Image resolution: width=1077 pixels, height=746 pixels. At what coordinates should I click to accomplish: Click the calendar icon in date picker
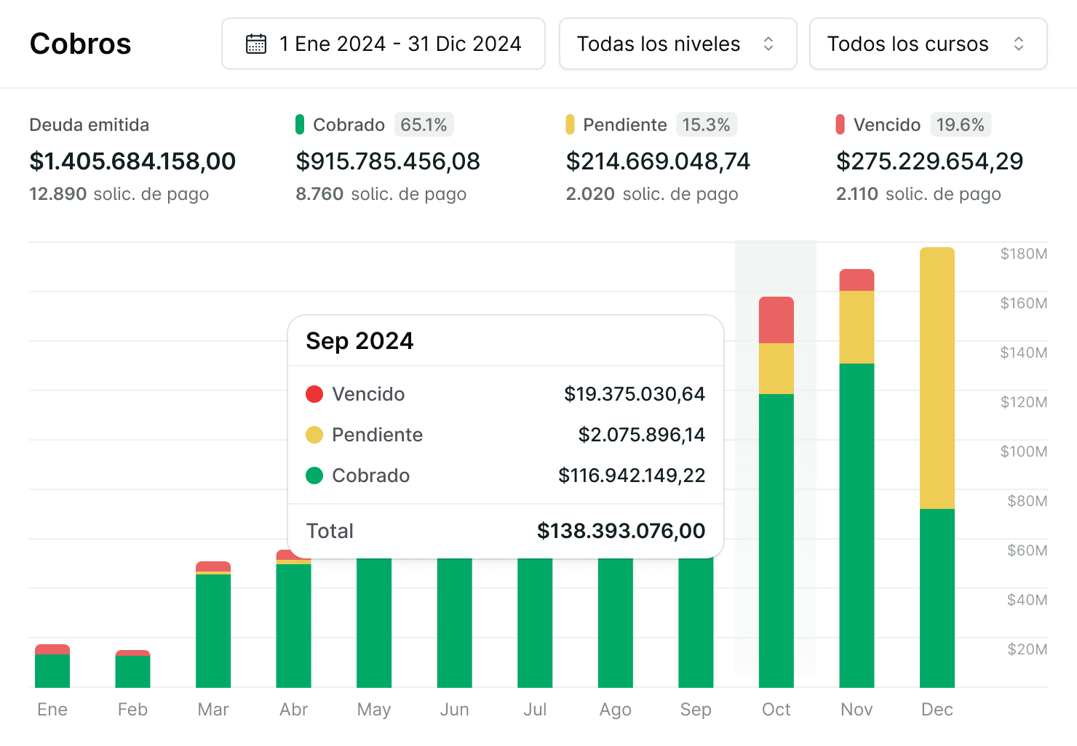tap(256, 44)
